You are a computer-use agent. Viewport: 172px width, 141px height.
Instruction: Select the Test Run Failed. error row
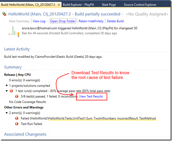pyautogui.click(x=32, y=124)
